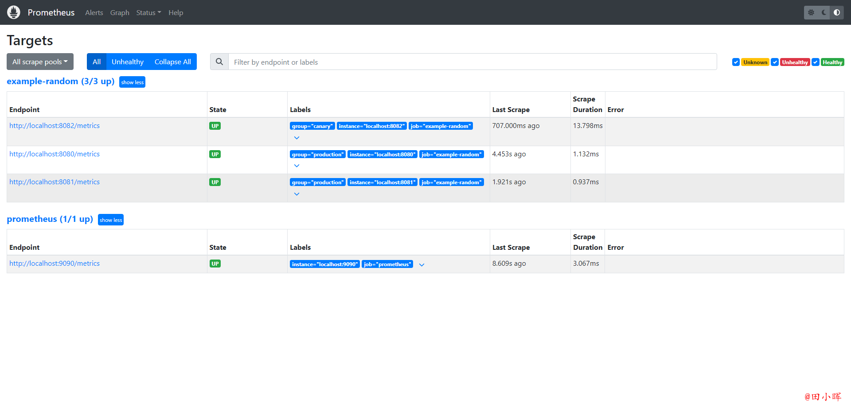The height and width of the screenshot is (411, 851).
Task: Click the search magnifier icon
Action: tap(219, 62)
